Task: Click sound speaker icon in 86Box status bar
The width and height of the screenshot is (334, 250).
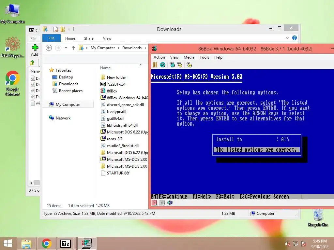Action: pyautogui.click(x=170, y=203)
